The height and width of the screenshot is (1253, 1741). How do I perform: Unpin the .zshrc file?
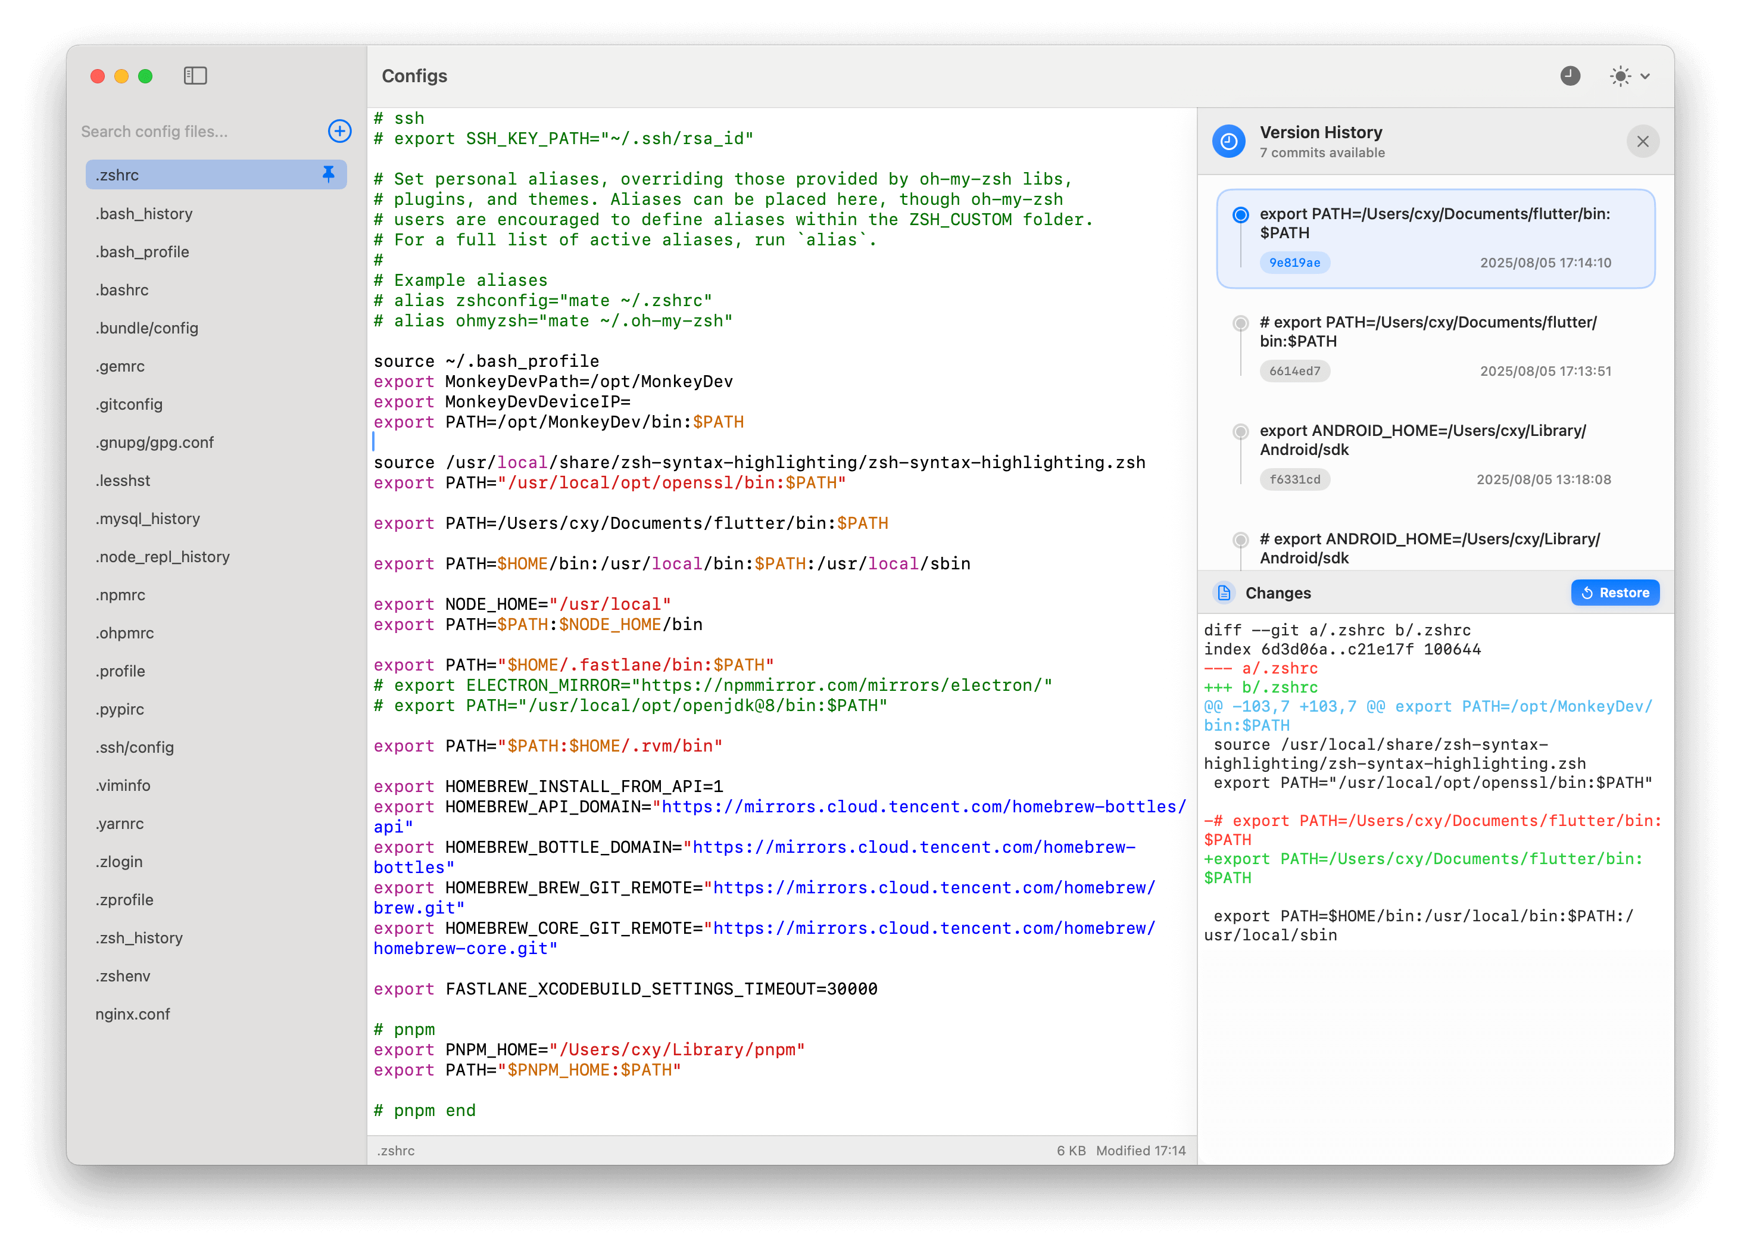pos(328,174)
